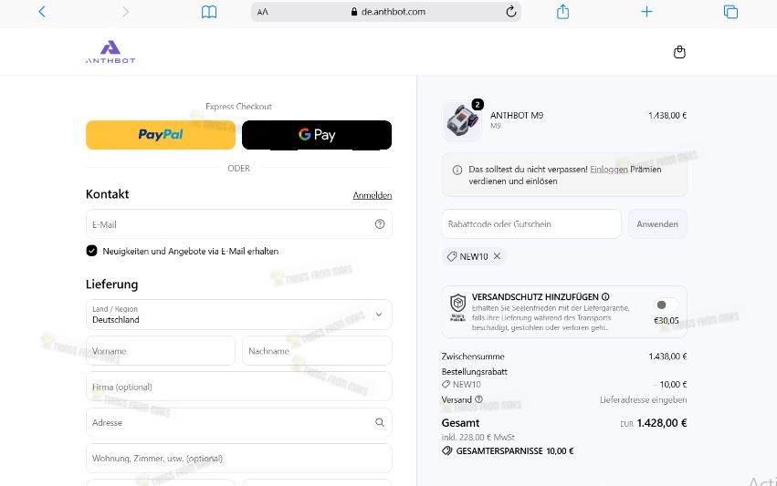Click the Bestellungsrabatt label
Viewport: 777px width, 486px height.
coord(474,372)
